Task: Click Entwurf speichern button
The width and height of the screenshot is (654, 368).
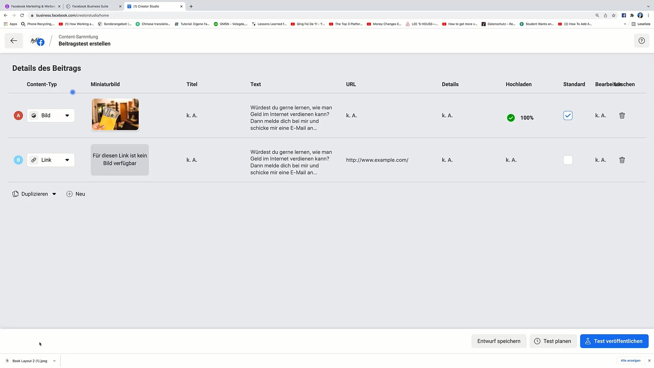Action: point(499,341)
